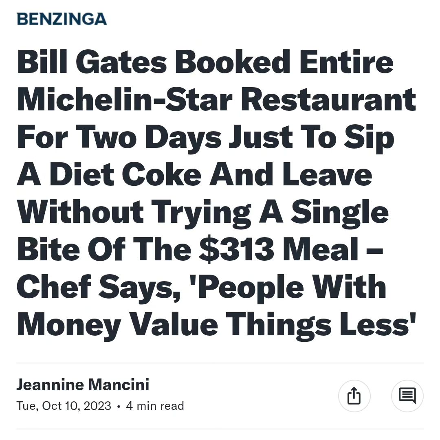Open author Jeannine Mancini's profile
This screenshot has height=440, width=440.
click(x=83, y=385)
